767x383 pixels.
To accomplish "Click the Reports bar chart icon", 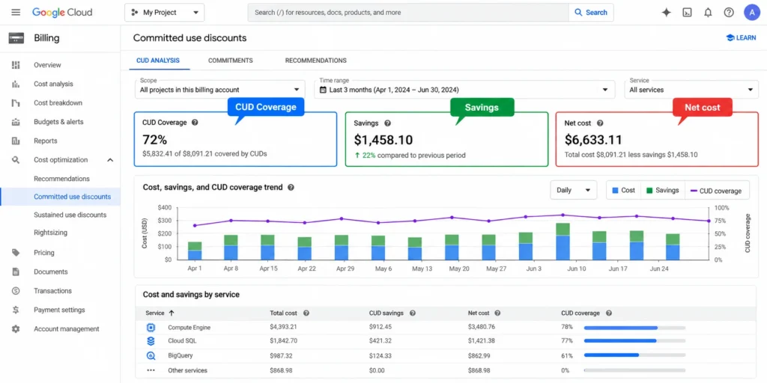I will [x=16, y=141].
